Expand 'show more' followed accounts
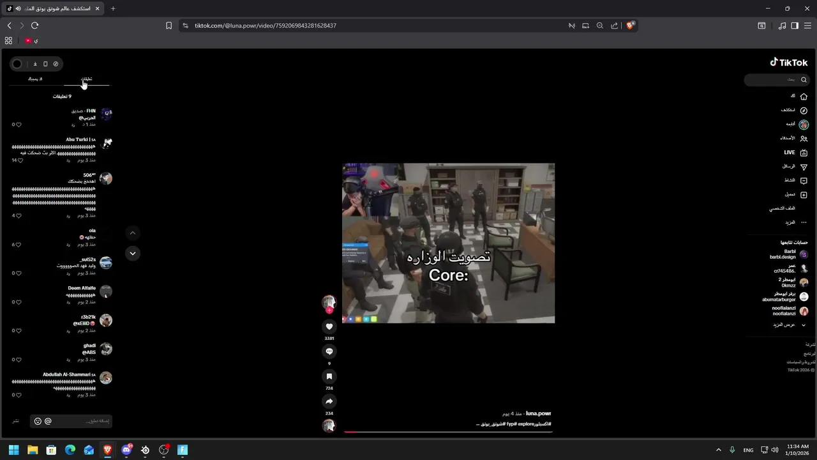This screenshot has height=460, width=817. click(790, 325)
